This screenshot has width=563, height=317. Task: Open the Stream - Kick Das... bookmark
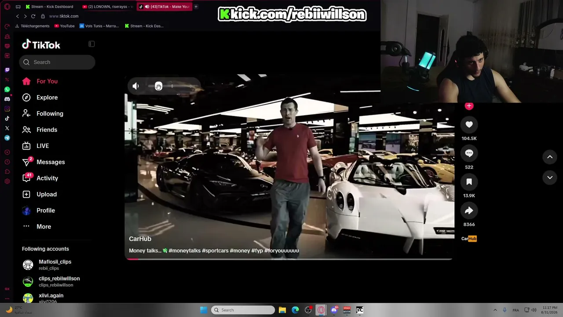point(144,26)
